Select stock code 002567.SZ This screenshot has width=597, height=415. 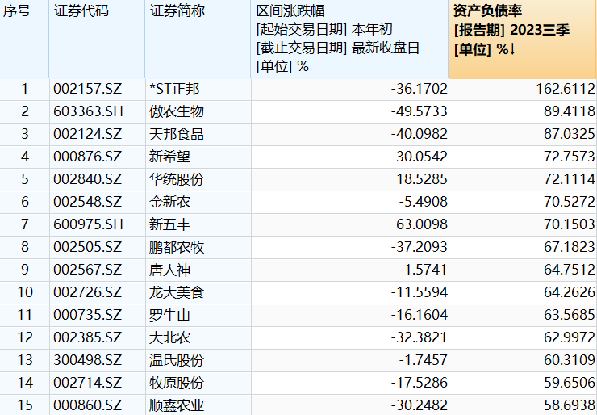tap(88, 270)
